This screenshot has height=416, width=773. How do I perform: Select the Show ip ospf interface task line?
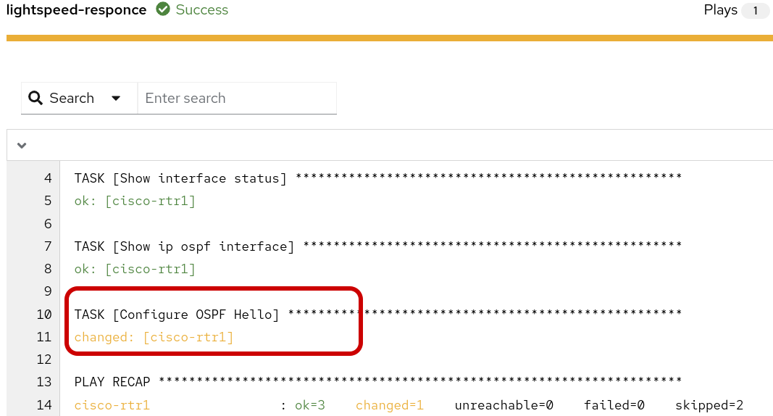[184, 246]
